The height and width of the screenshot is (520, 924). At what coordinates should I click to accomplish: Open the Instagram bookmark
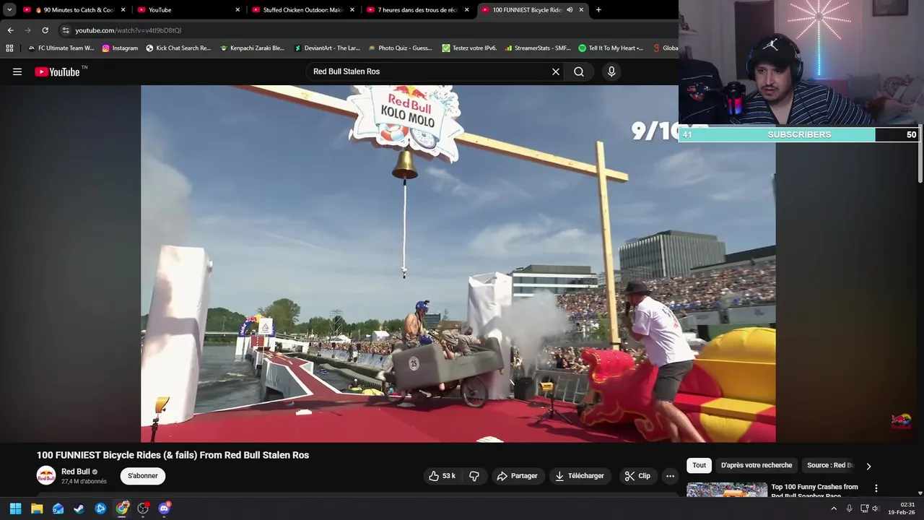coord(120,48)
